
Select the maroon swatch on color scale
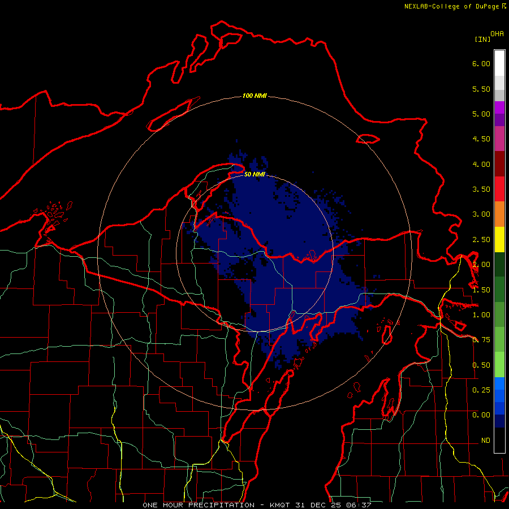pos(499,163)
